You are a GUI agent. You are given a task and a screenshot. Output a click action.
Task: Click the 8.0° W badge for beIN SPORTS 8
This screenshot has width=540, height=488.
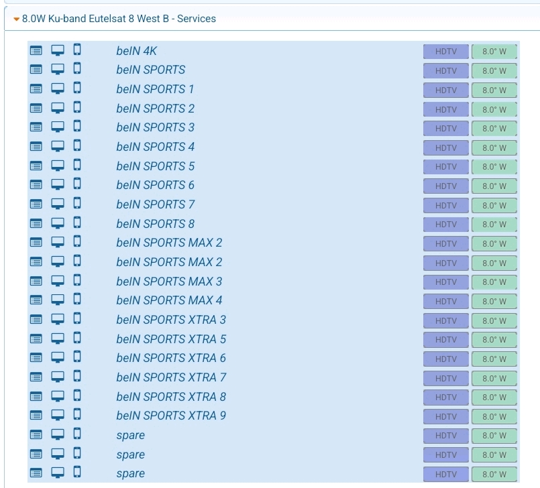pyautogui.click(x=494, y=225)
